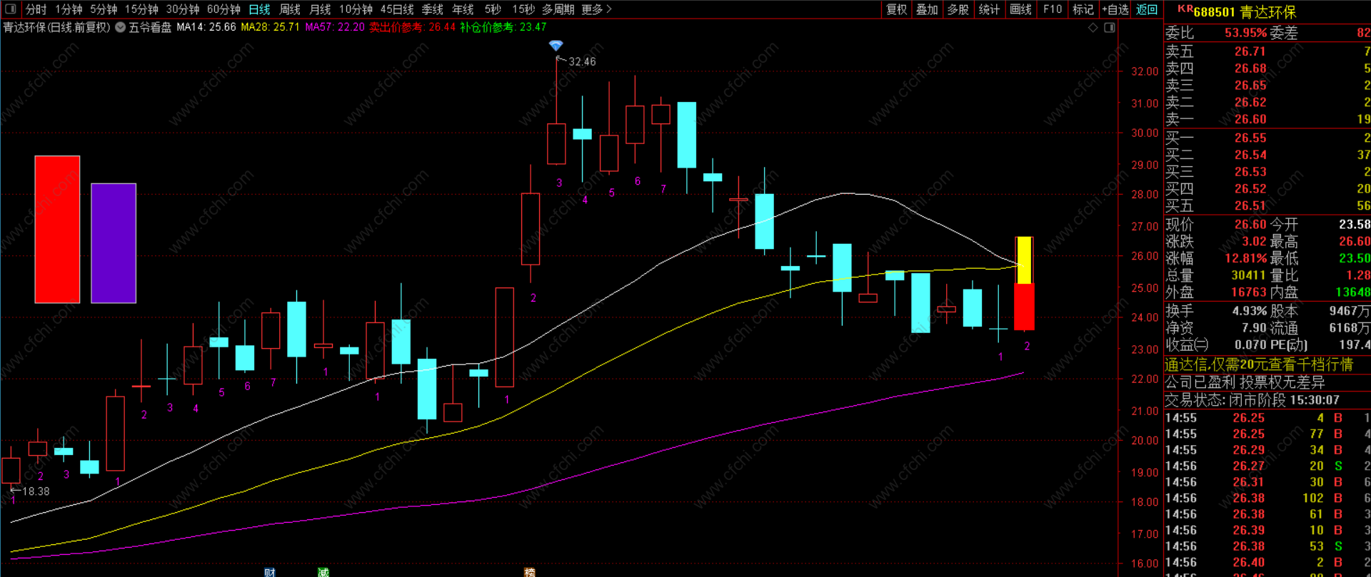1371x577 pixels.
Task: Click the stock title 688501 青达环保
Action: point(1244,12)
